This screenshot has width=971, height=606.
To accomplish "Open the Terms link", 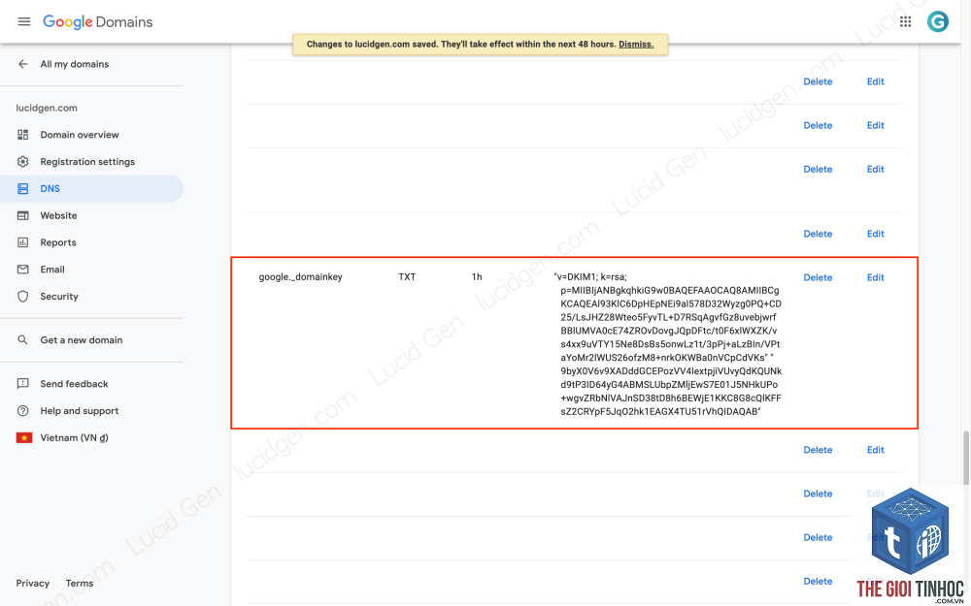I will (80, 583).
